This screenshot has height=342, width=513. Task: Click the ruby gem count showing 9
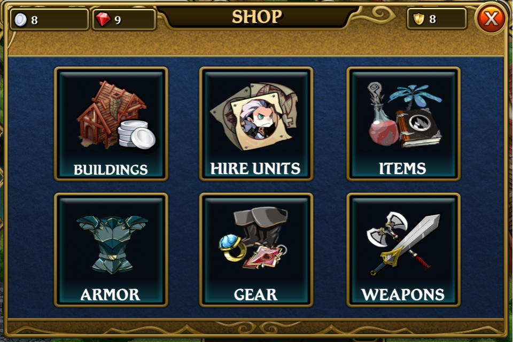pyautogui.click(x=118, y=20)
